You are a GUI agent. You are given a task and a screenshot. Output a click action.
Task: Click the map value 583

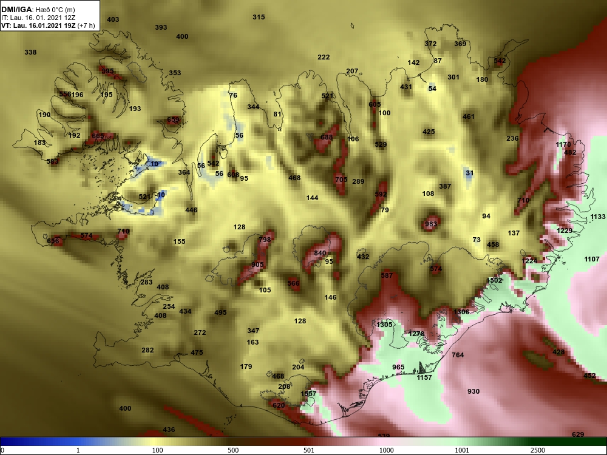[x=52, y=161]
